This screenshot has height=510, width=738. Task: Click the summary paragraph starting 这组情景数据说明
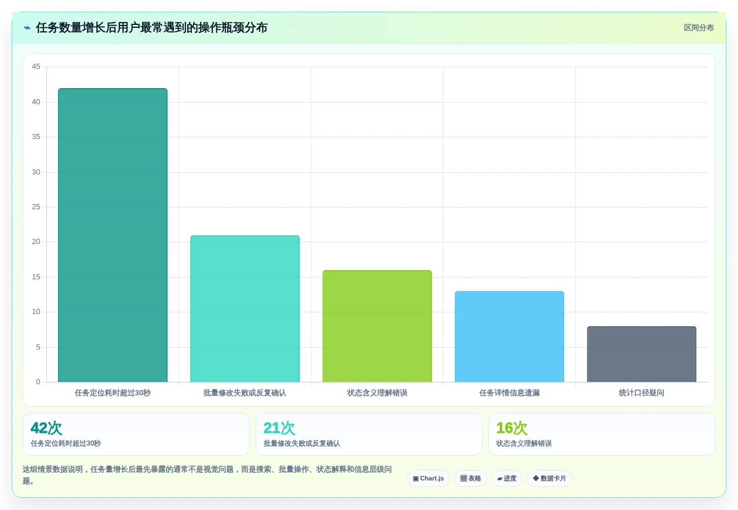[x=208, y=475]
